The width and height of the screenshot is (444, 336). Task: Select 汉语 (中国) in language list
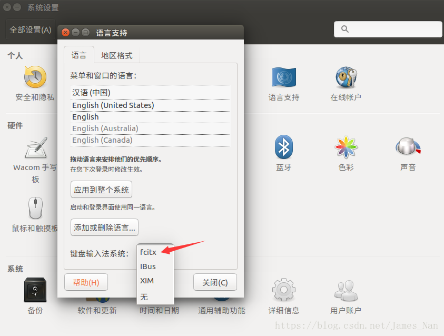[x=150, y=93]
